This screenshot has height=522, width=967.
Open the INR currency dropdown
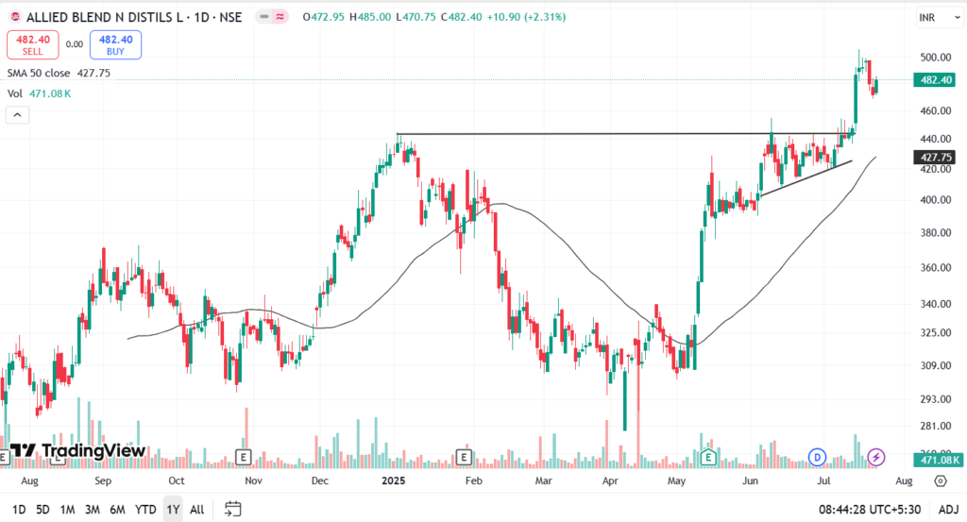(x=940, y=17)
